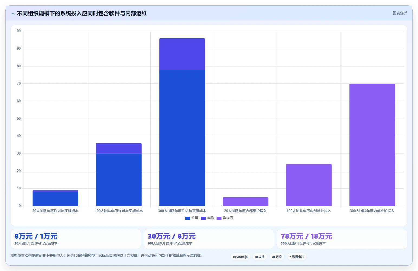Click the blue 许可 segment of 100人团队 bar

coord(119,180)
